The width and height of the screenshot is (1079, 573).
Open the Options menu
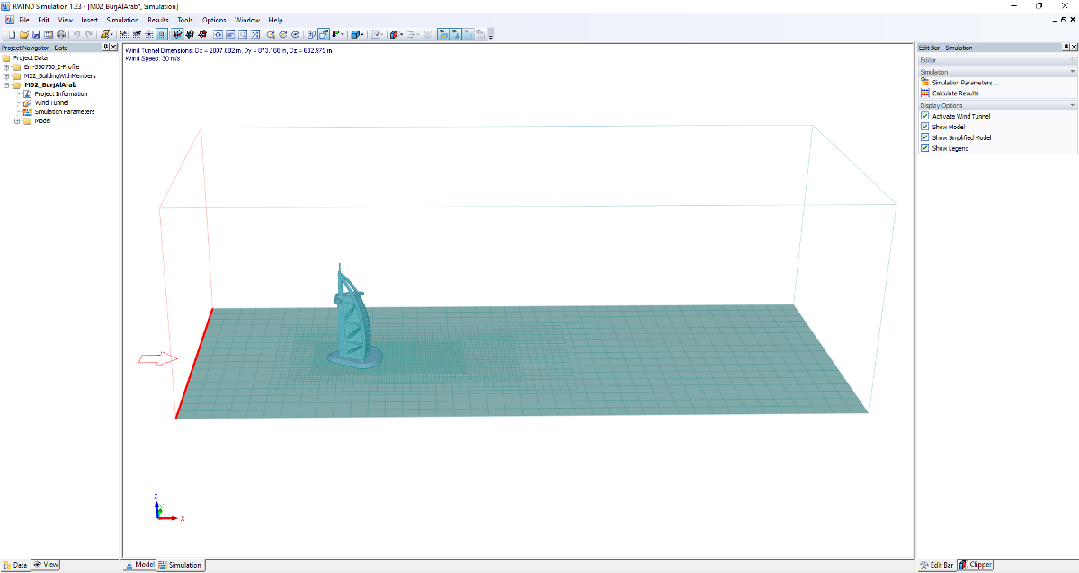coord(214,20)
